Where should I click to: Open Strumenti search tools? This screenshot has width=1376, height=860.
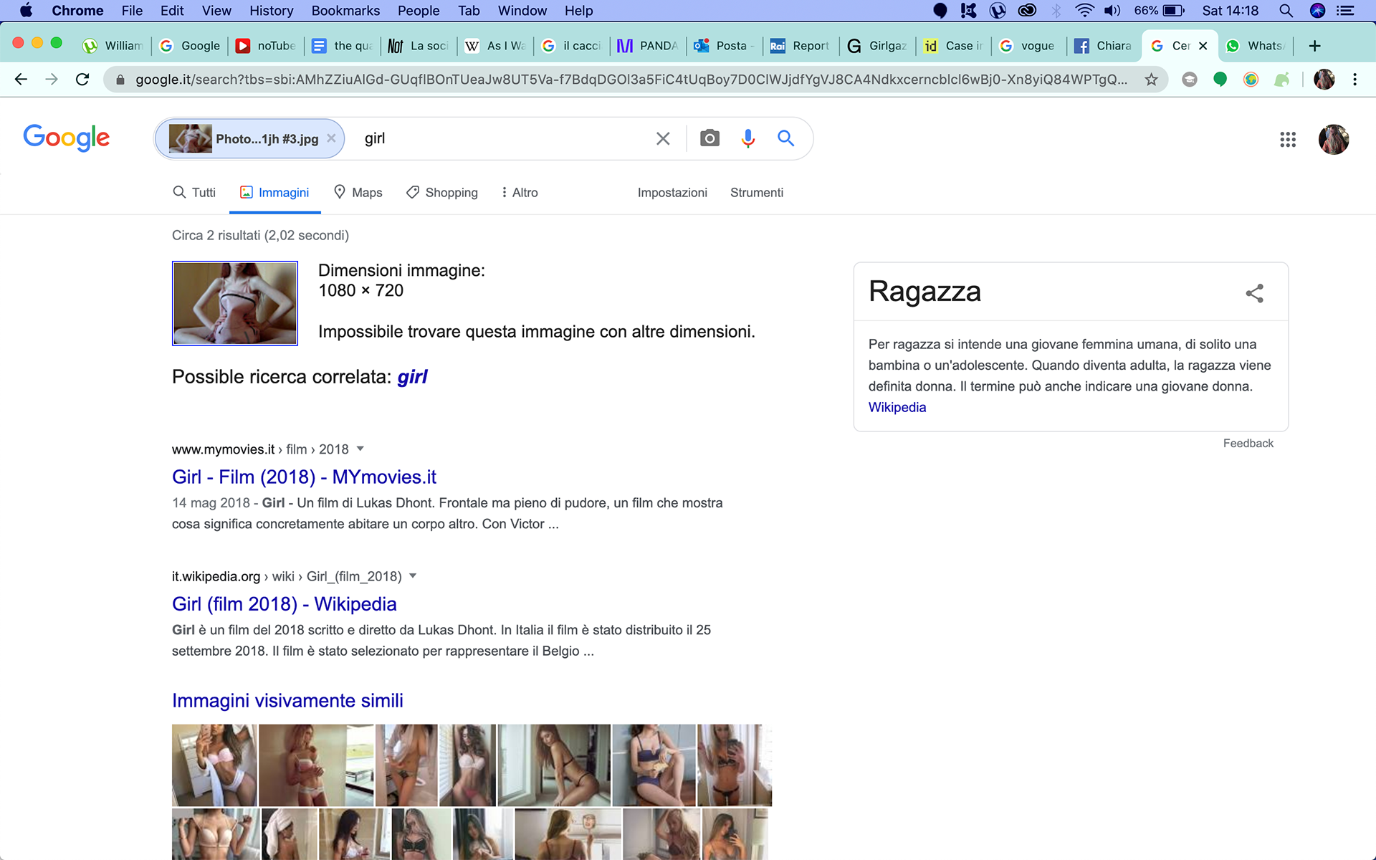click(757, 192)
